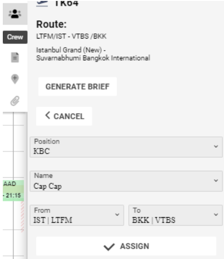
Task: Click the TK64 airplane icon
Action: pyautogui.click(x=42, y=3)
